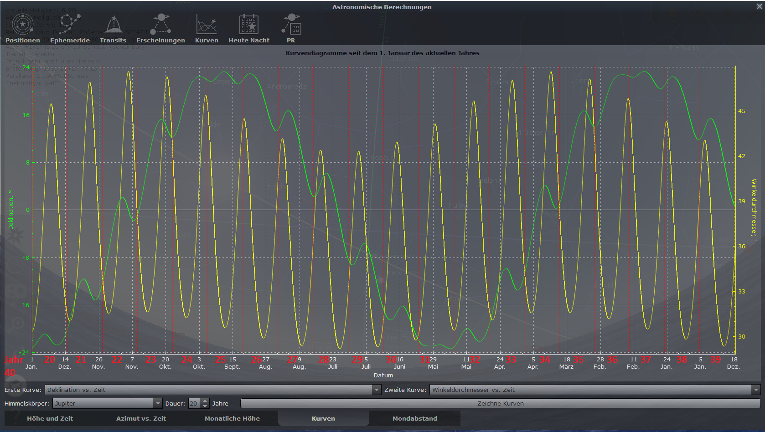Image resolution: width=765 pixels, height=432 pixels.
Task: Click the Jahre unit label
Action: click(x=220, y=403)
